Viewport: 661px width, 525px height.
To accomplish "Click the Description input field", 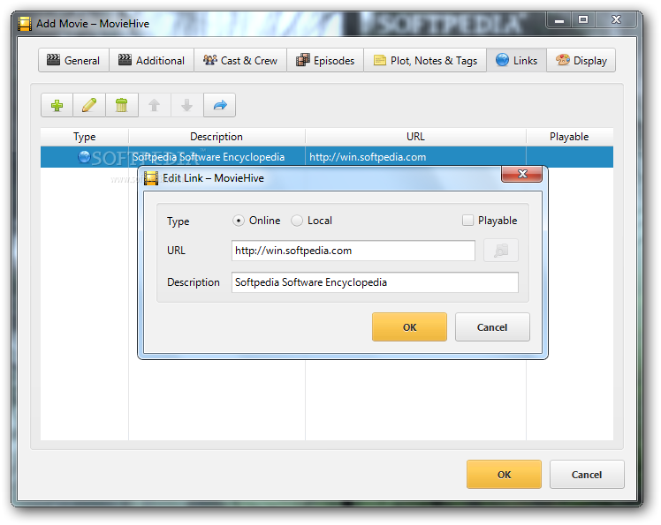I will pos(375,282).
